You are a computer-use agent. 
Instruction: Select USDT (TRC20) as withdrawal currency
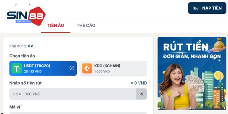pos(43,68)
